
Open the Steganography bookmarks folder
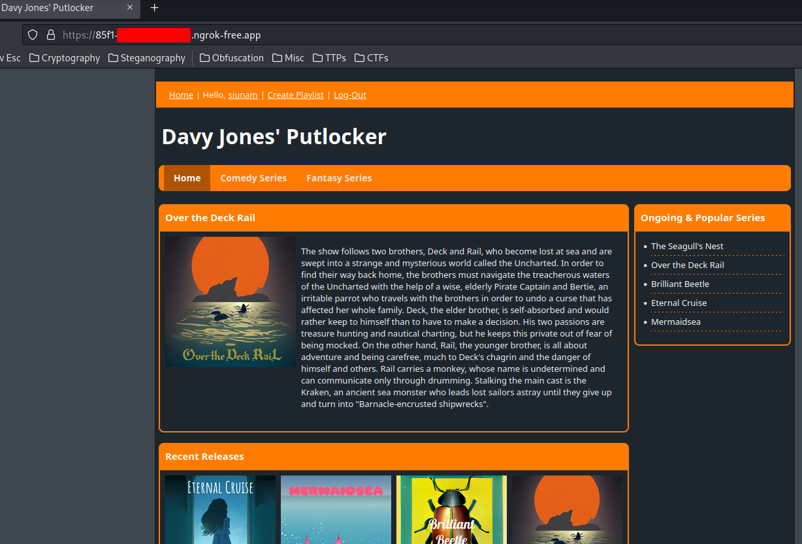point(147,58)
